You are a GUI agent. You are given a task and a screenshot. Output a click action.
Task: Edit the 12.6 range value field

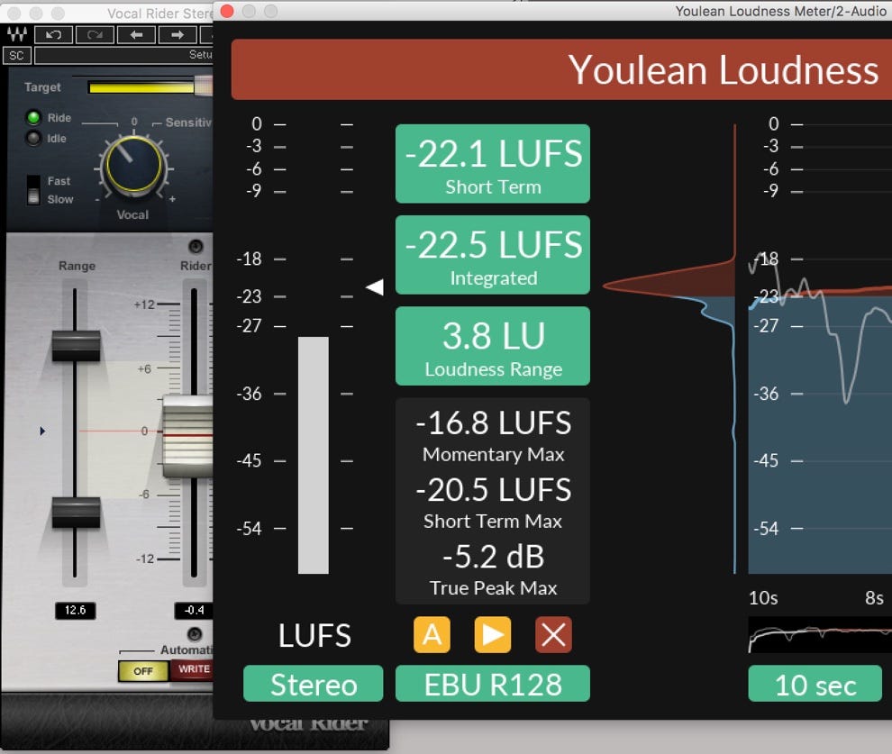tap(75, 610)
